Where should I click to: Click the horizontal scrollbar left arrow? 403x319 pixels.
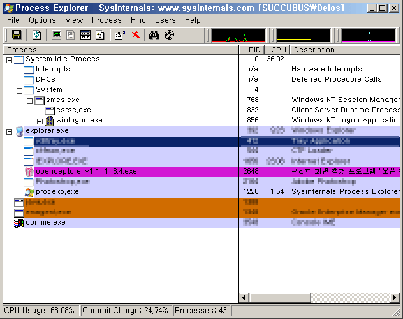(244, 298)
